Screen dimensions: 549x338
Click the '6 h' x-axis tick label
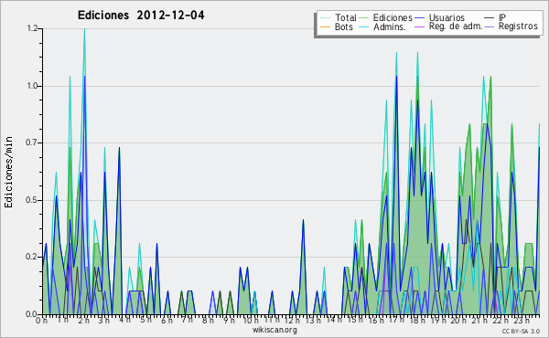tap(167, 321)
